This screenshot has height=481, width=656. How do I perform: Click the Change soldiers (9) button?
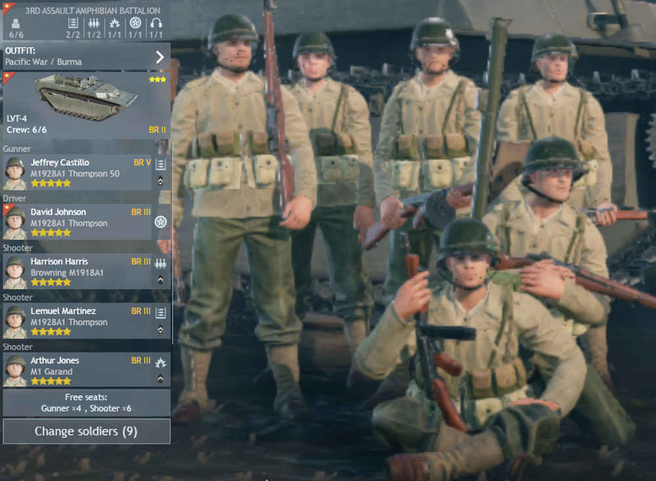point(87,431)
